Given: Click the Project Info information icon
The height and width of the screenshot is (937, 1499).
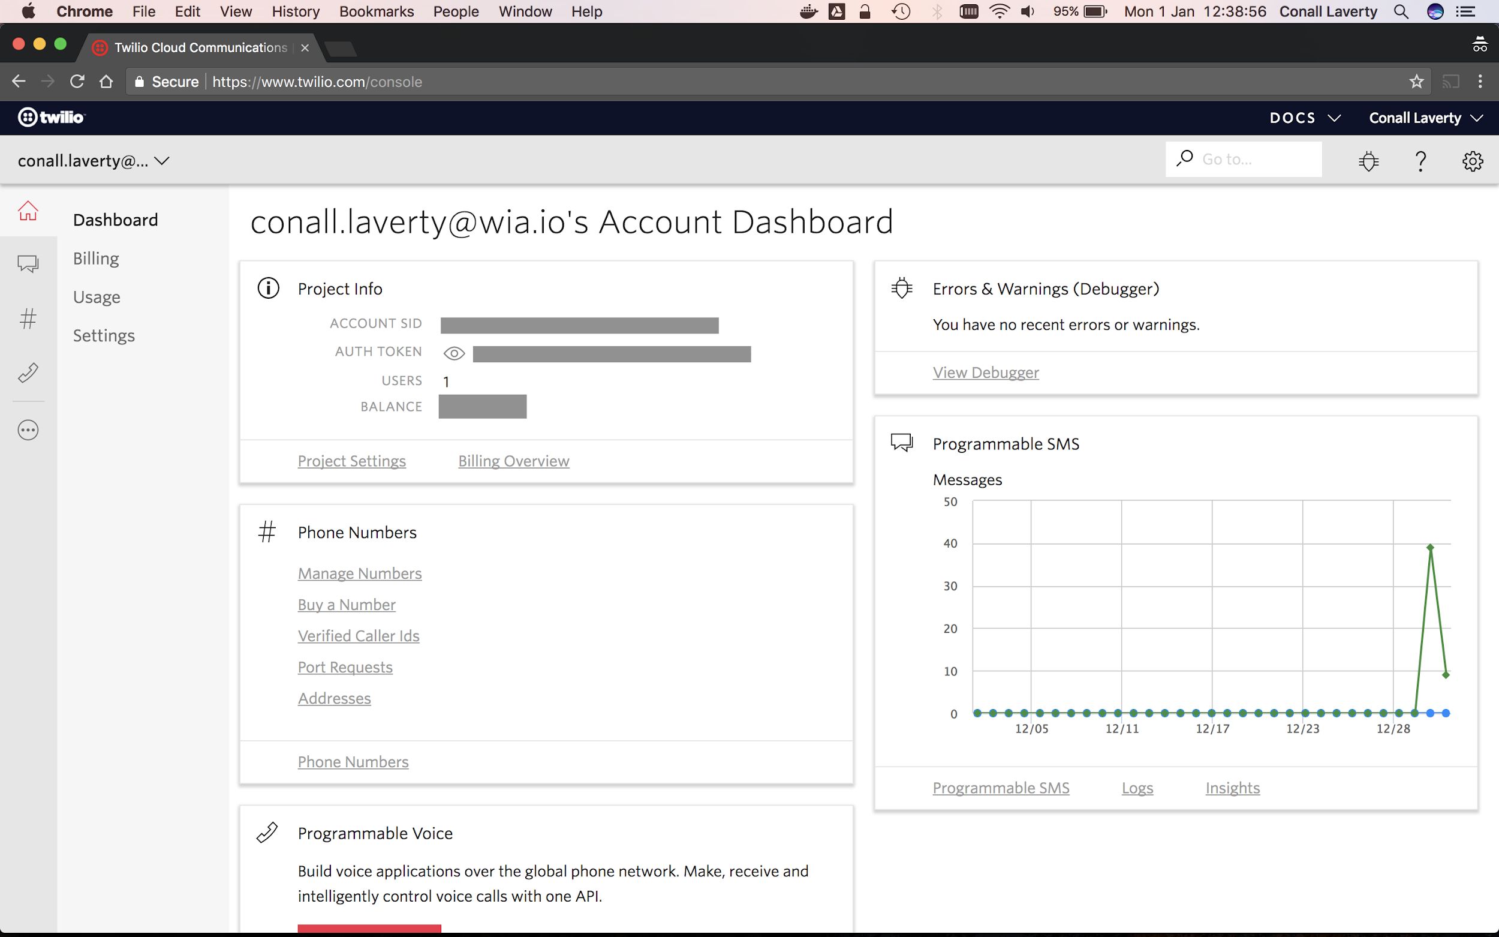Looking at the screenshot, I should pos(268,288).
